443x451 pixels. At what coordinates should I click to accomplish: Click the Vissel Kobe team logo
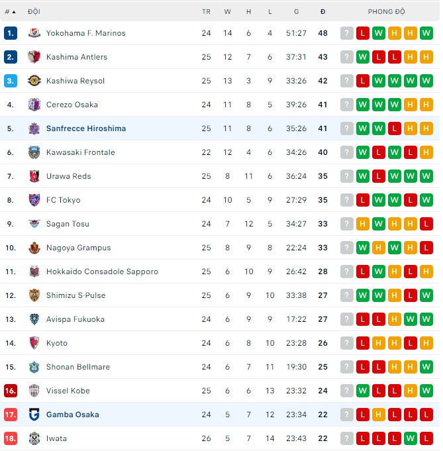coord(34,391)
